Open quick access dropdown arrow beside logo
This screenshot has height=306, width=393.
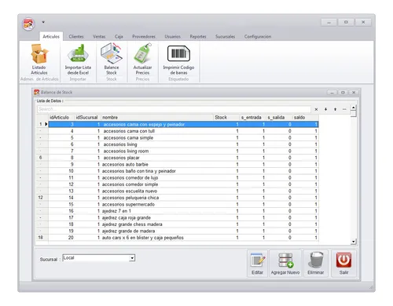click(x=43, y=22)
